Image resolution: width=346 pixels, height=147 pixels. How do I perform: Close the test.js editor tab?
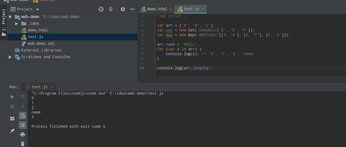203,9
